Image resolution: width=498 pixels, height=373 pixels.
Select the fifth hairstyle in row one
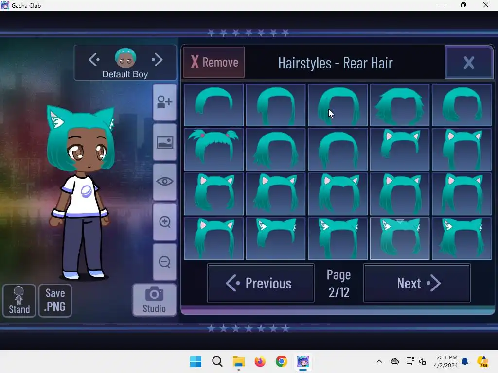(462, 105)
